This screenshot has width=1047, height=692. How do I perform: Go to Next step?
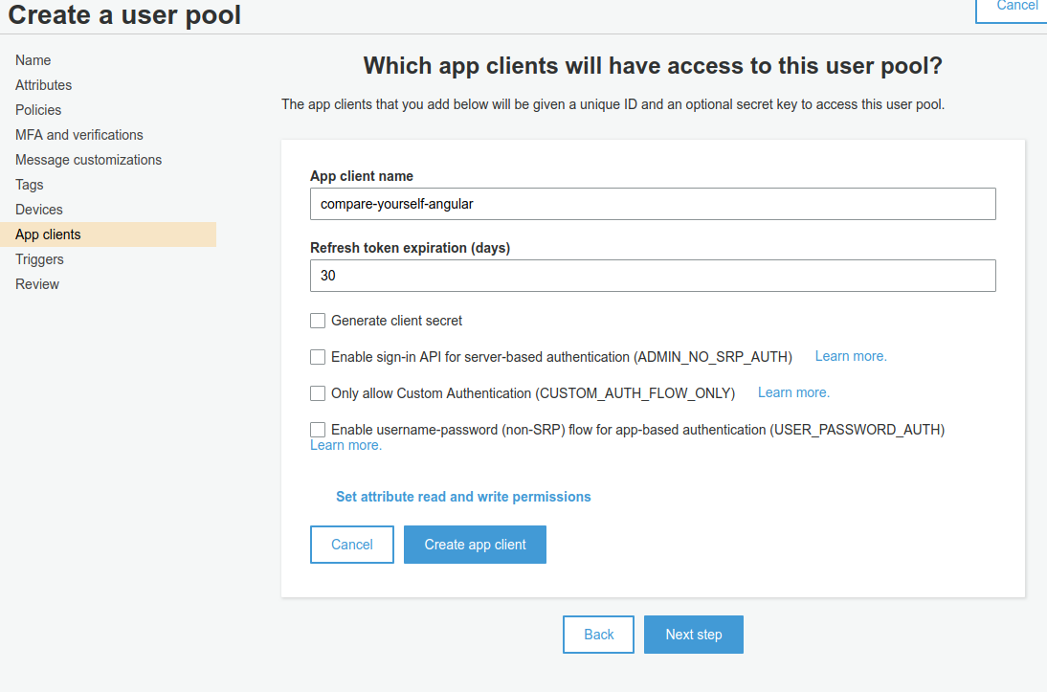(x=694, y=635)
